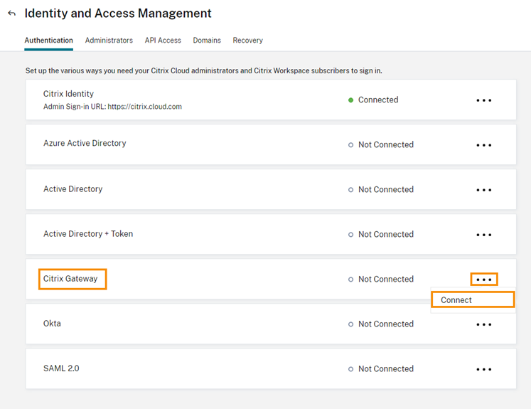Click the Active Directory + Token label
Screen dimensions: 531x409
[88, 234]
